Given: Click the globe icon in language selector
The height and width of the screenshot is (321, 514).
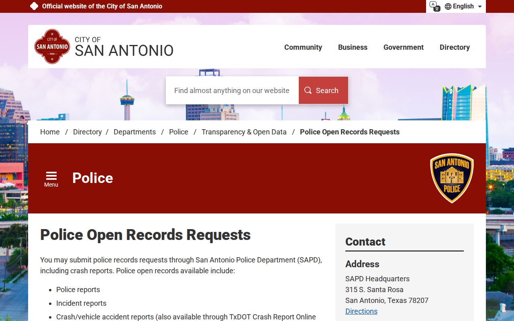Looking at the screenshot, I should (448, 6).
